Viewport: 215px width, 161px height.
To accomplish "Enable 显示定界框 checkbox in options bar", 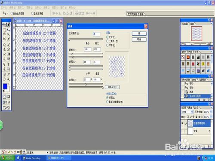I will [x=32, y=13].
